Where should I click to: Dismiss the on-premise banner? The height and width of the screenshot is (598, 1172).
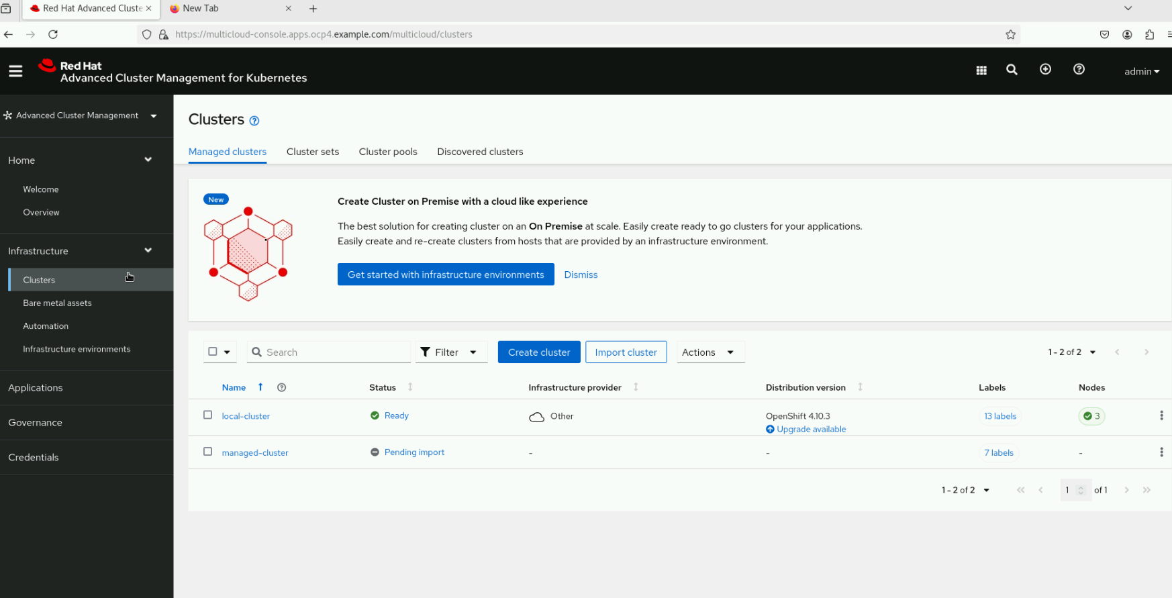click(x=581, y=275)
